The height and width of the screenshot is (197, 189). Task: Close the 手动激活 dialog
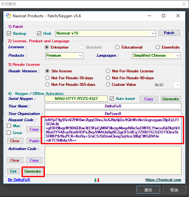[184, 4]
